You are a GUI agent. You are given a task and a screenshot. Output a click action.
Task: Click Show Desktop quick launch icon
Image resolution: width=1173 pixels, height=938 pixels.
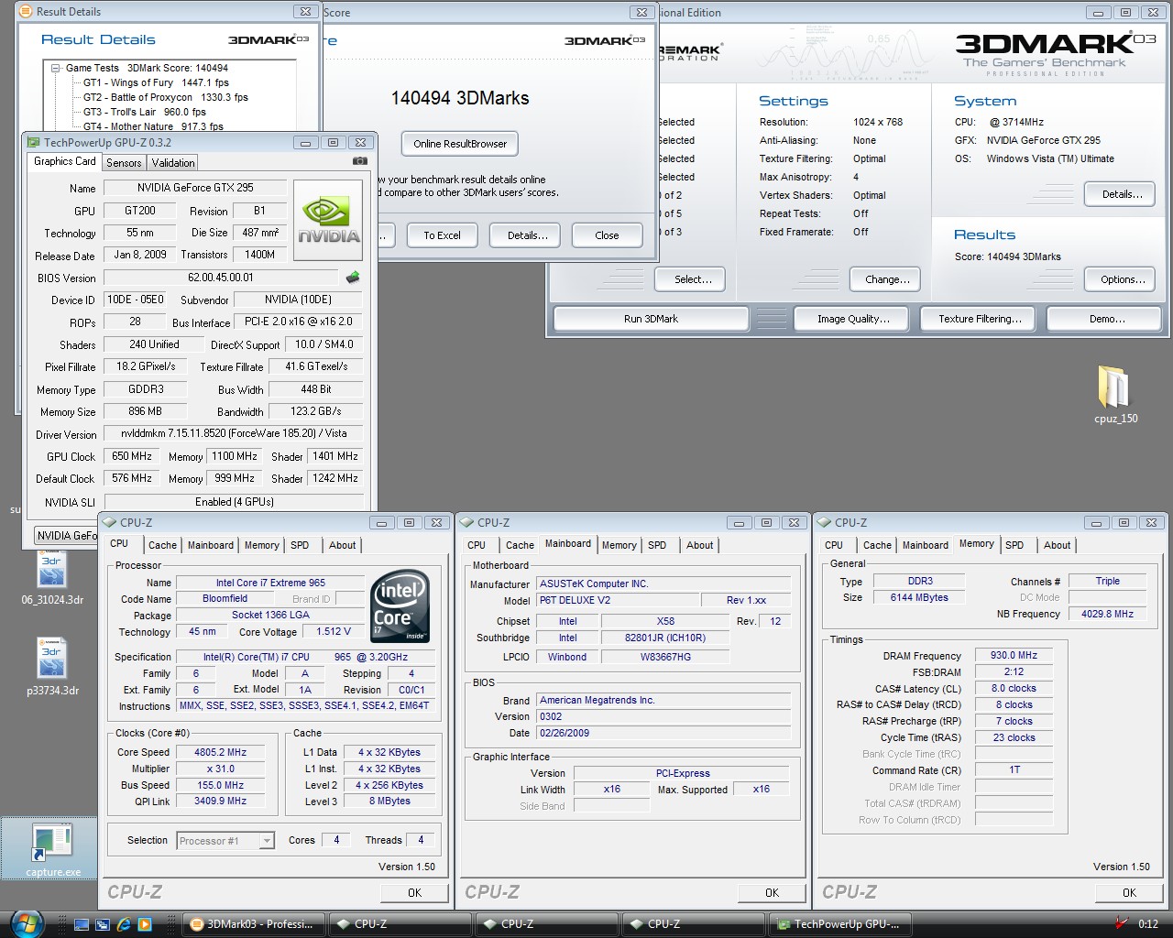pos(82,924)
